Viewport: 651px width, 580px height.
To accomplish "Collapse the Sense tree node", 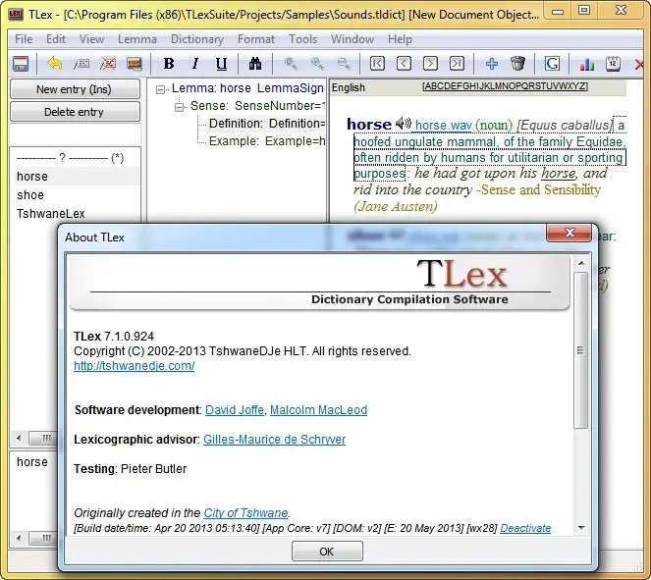I will [179, 107].
